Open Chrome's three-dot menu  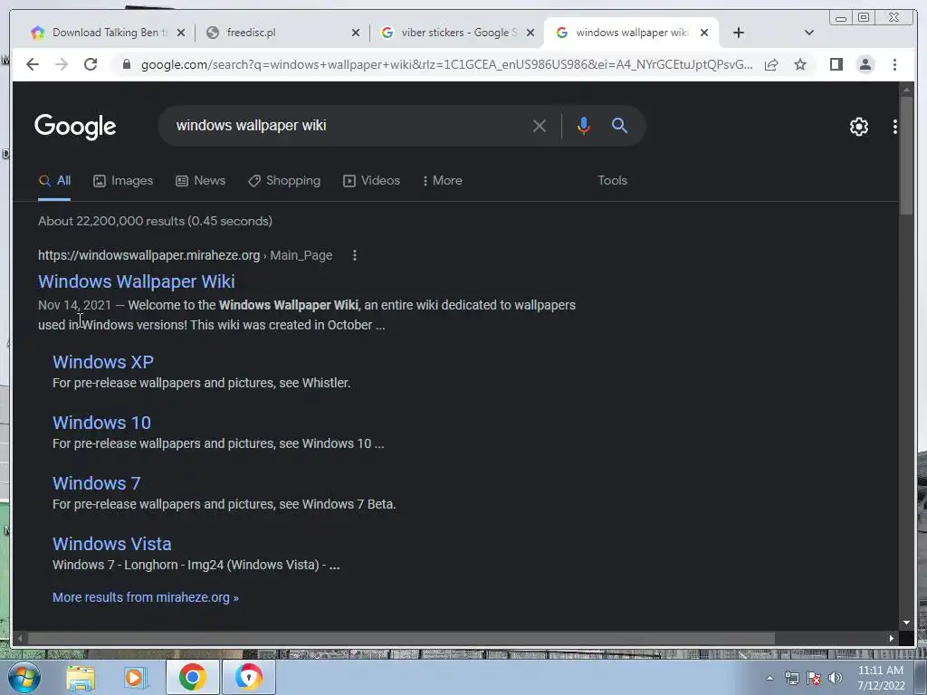click(x=894, y=64)
